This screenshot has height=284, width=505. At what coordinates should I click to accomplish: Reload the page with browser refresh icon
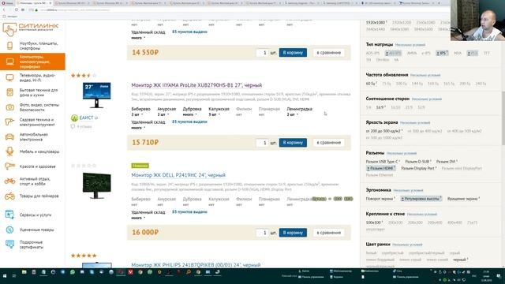pos(16,10)
